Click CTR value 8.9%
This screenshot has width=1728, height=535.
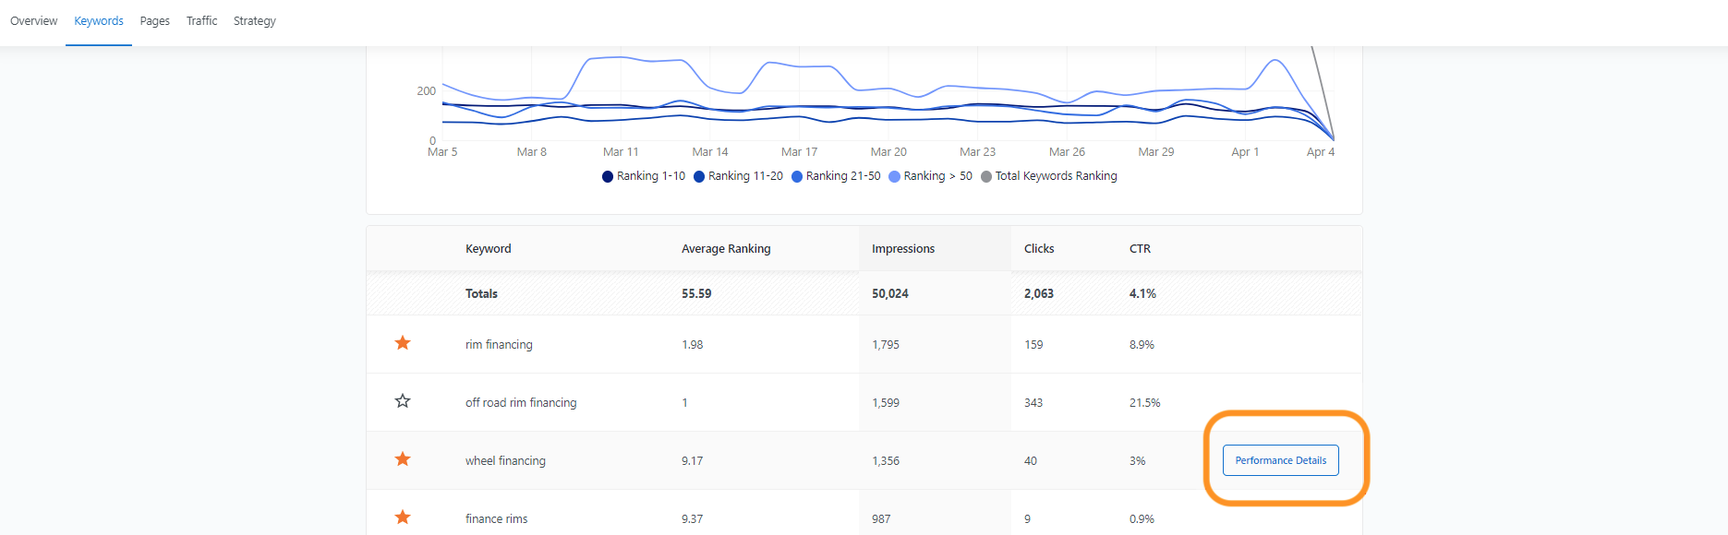tap(1142, 345)
